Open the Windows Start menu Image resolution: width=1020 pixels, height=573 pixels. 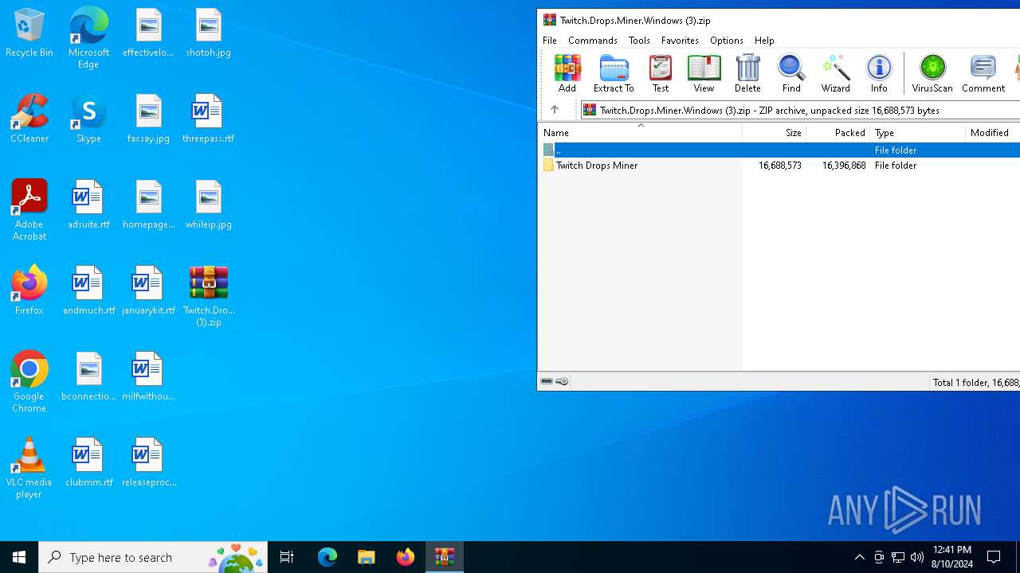coord(19,557)
